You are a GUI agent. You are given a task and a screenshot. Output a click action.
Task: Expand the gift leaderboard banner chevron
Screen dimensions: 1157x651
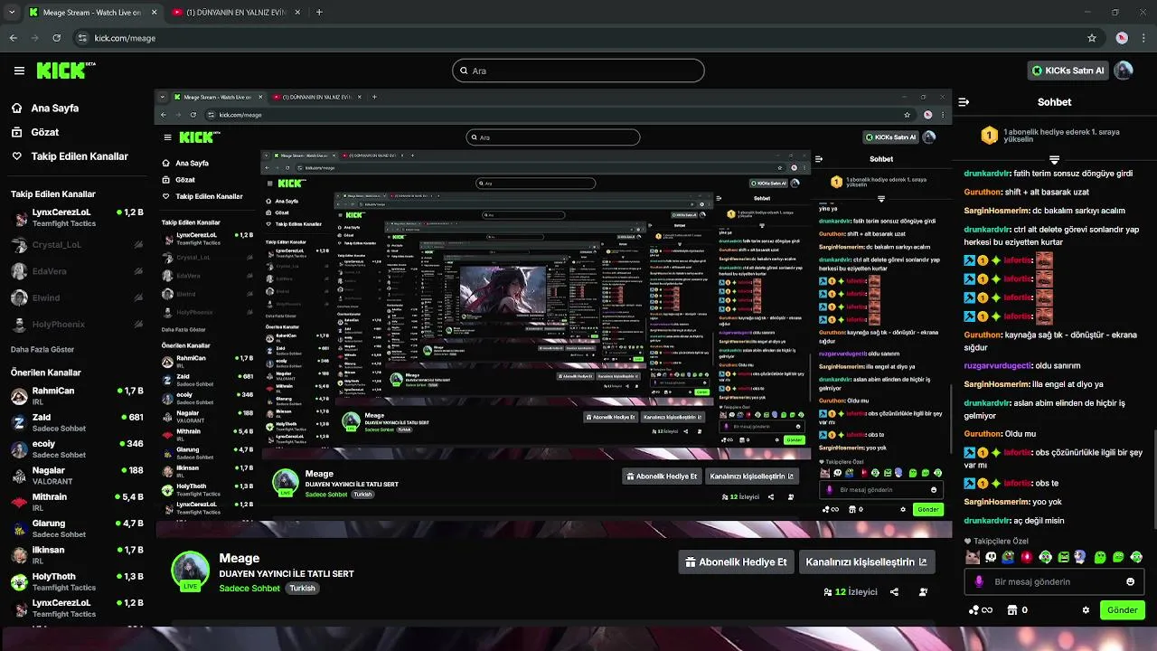click(x=1054, y=160)
